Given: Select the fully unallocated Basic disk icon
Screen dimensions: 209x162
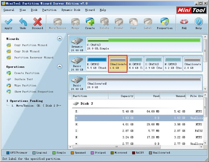Looking at the screenshot, I should [x=77, y=80].
